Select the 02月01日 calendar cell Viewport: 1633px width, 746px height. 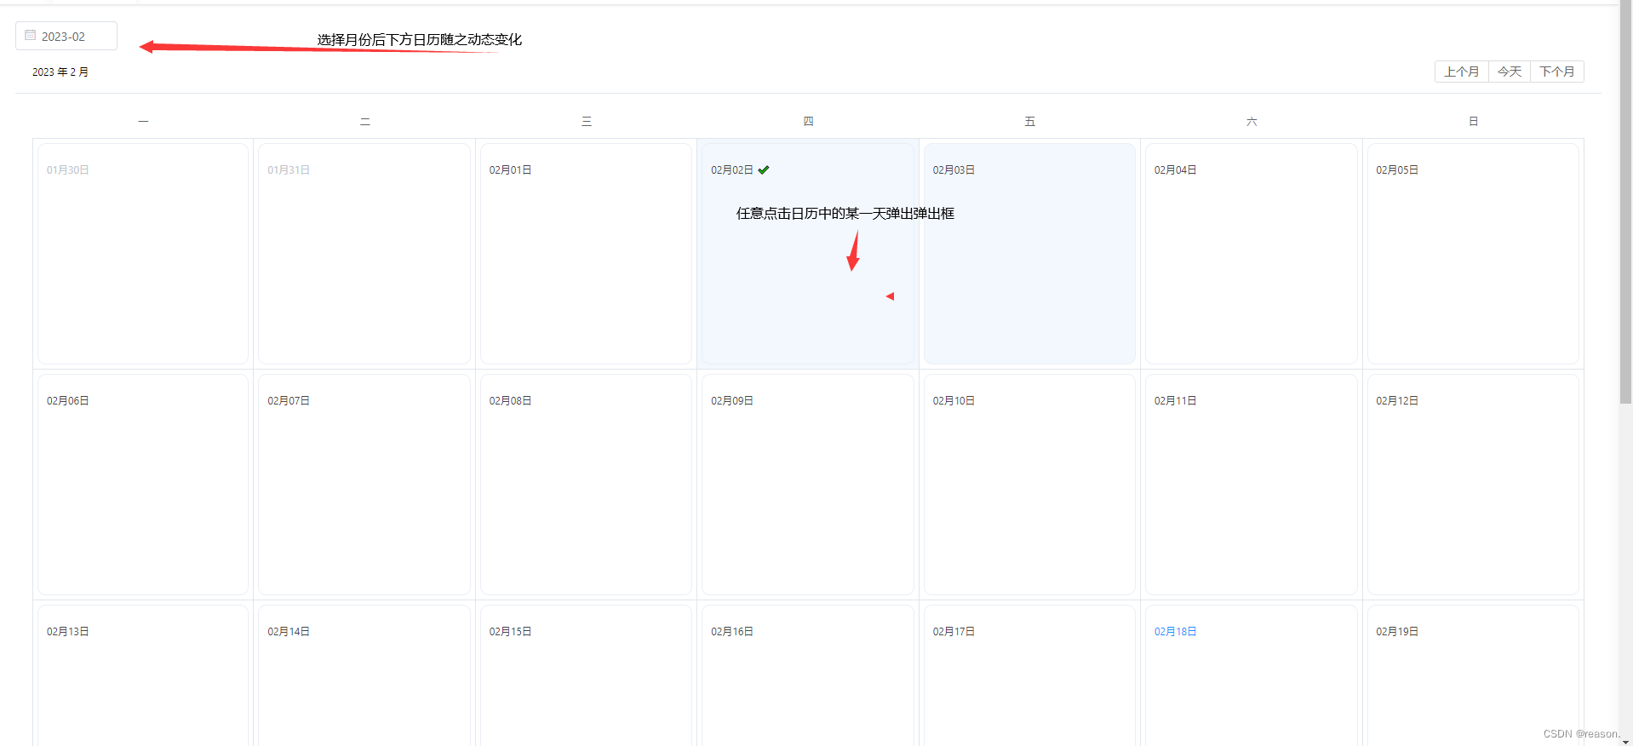pos(586,254)
